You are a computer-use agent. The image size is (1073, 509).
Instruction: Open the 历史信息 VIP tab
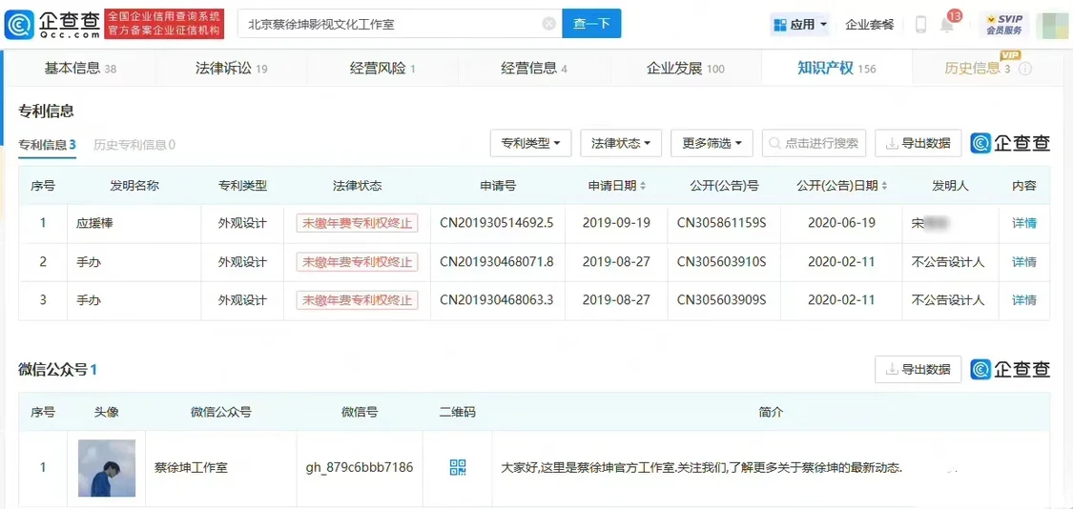coord(978,69)
